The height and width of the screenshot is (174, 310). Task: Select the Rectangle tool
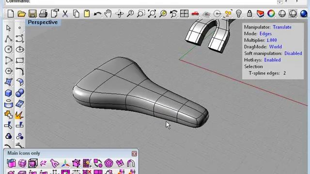pos(20,60)
